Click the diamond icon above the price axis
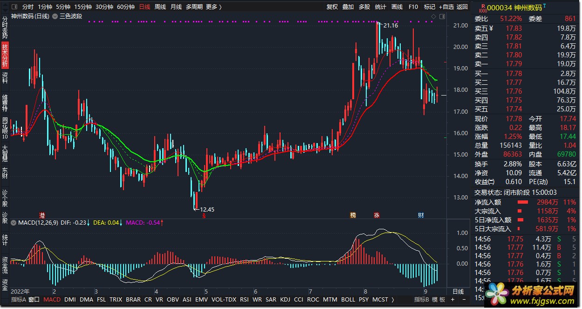This screenshot has width=582, height=309. 433,17
